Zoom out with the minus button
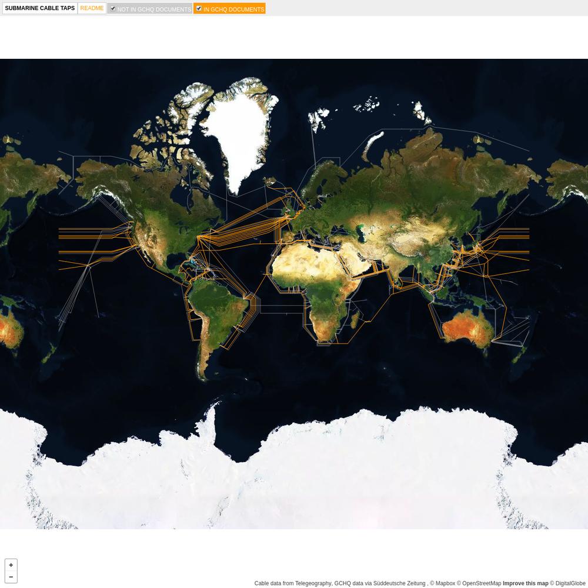588x588 pixels. coord(11,577)
